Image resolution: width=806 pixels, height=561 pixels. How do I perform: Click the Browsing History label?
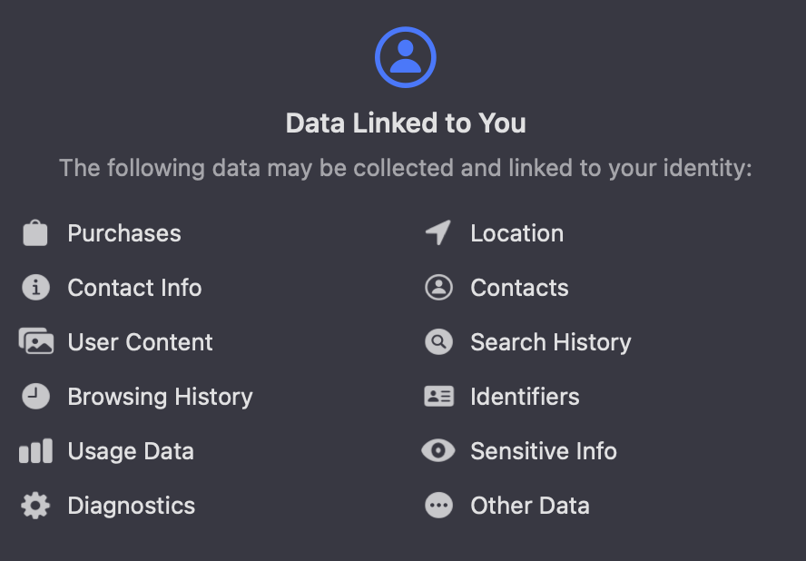pos(160,397)
